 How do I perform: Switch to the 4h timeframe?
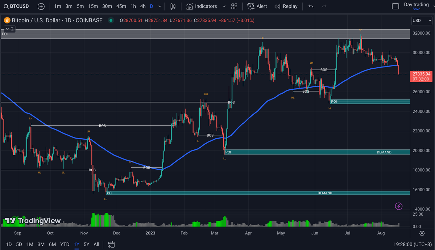click(143, 6)
